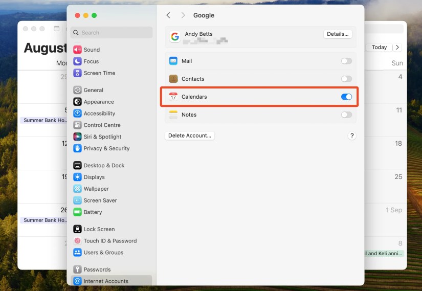The image size is (422, 291).
Task: Click the Contacts app icon
Action: pos(173,79)
